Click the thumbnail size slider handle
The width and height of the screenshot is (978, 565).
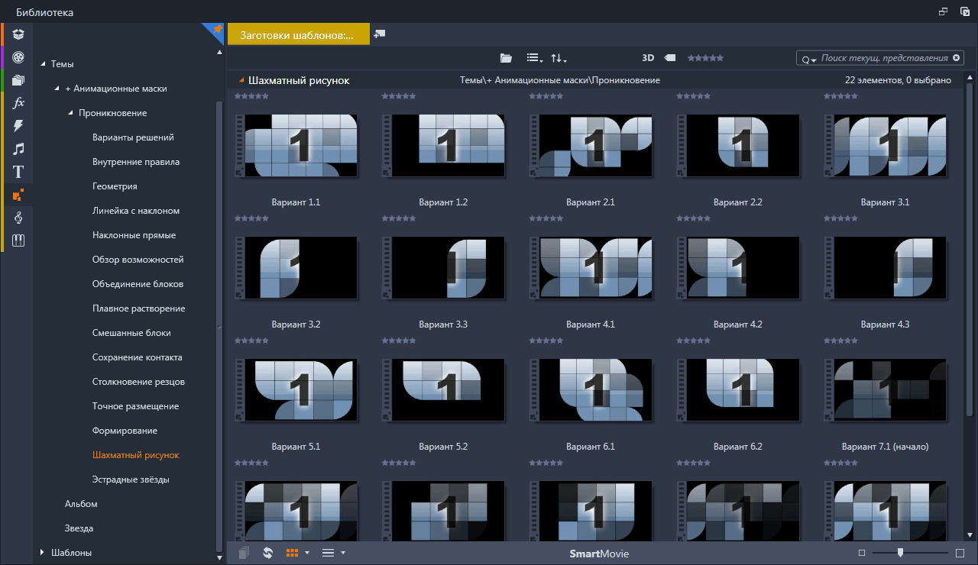[900, 552]
